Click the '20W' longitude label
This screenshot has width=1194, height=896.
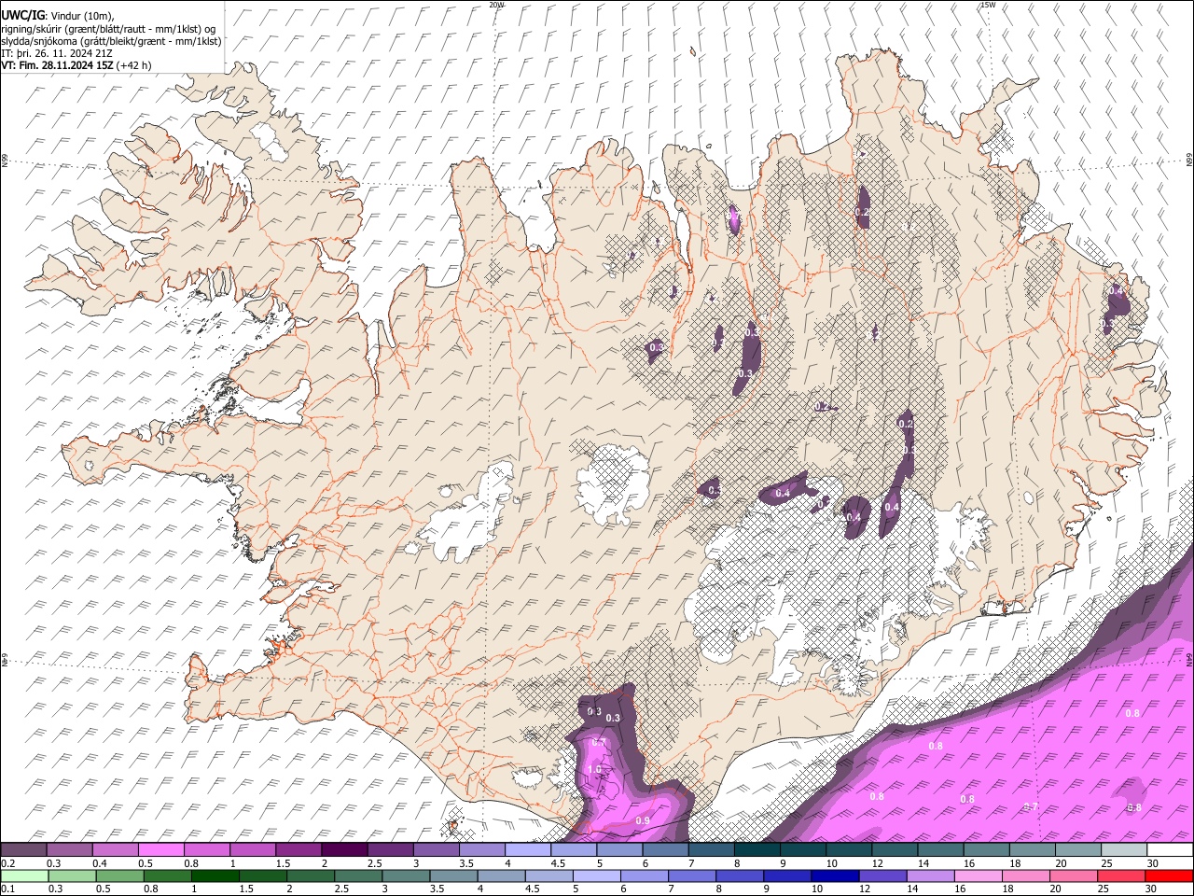point(497,5)
